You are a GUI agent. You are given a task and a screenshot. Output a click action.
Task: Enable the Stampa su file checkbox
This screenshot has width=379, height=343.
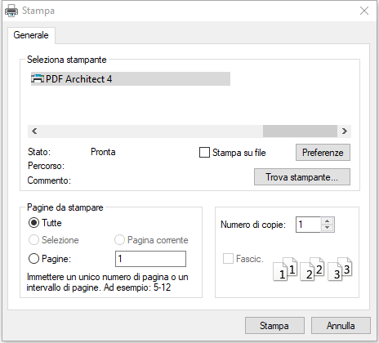[x=204, y=153]
